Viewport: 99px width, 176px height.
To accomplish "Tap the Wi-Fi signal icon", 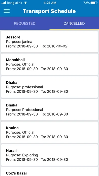I will coord(26,3).
